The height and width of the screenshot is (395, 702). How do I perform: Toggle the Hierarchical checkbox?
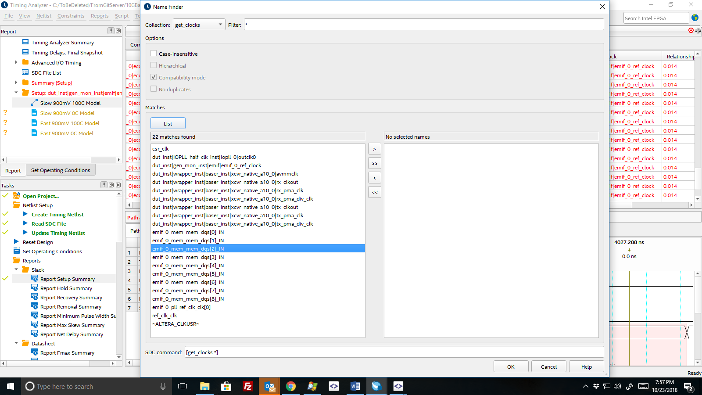154,65
